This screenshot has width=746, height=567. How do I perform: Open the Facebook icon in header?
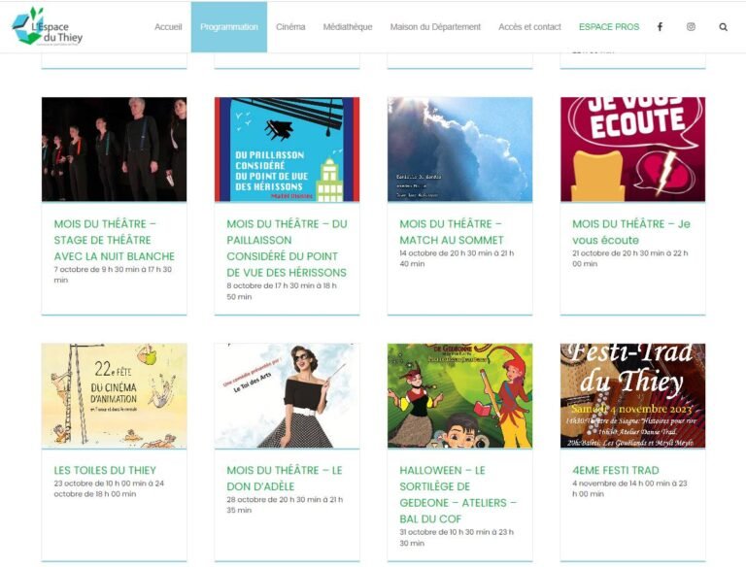660,27
